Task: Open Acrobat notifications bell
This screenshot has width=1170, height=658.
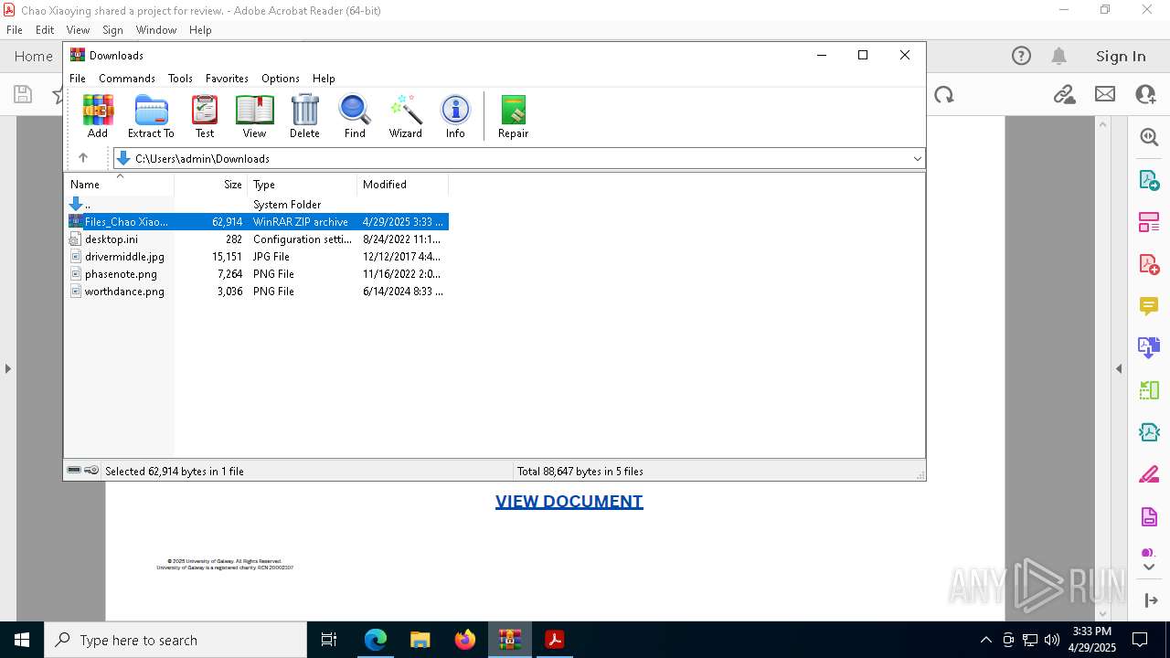Action: [x=1058, y=56]
